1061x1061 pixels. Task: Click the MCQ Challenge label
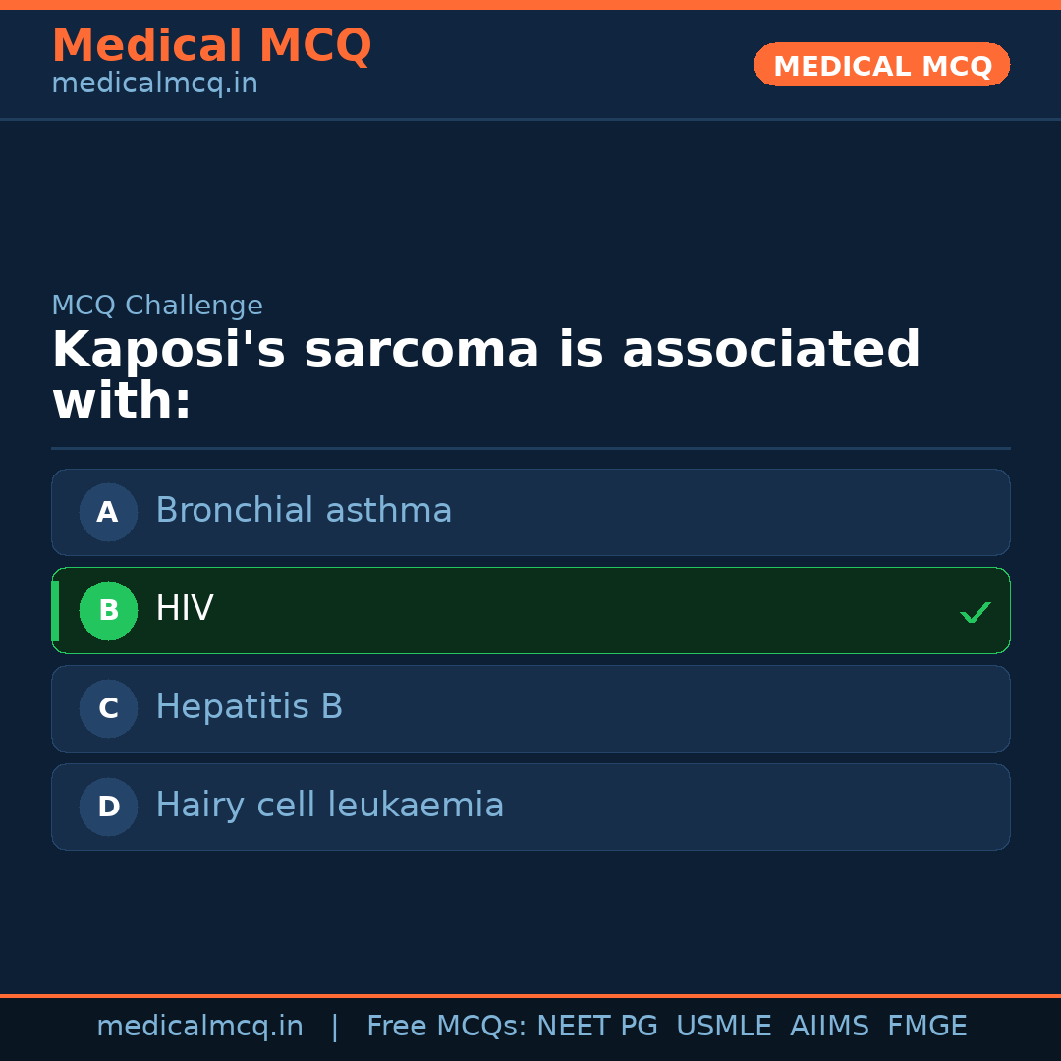click(157, 306)
